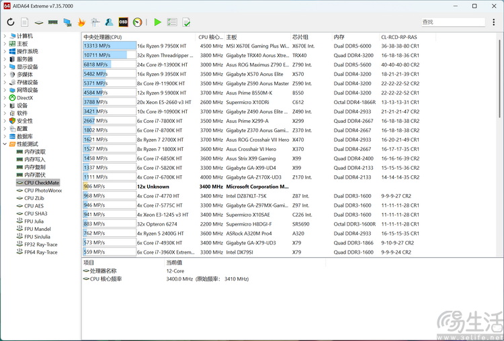Click the report page toolbar icon
The width and height of the screenshot is (504, 341).
pyautogui.click(x=25, y=22)
